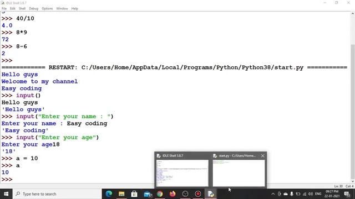This screenshot has height=199, width=355.
Task: Click the IDLE Shell title bar icon
Action: (2, 3)
